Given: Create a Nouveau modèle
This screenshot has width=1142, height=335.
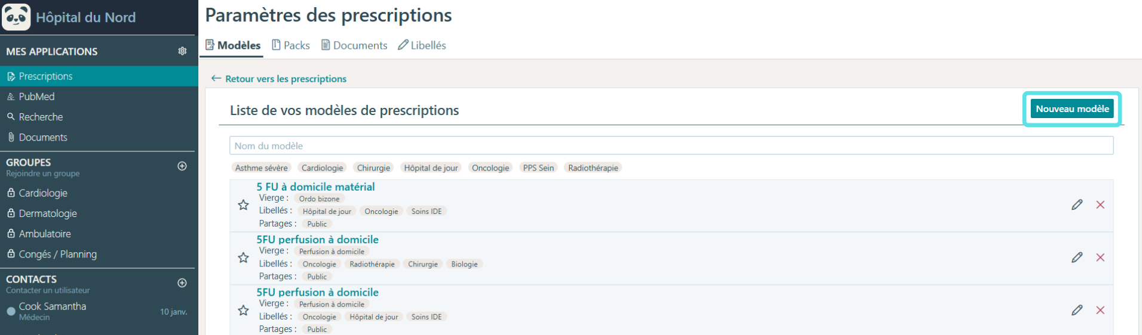Looking at the screenshot, I should (1072, 109).
